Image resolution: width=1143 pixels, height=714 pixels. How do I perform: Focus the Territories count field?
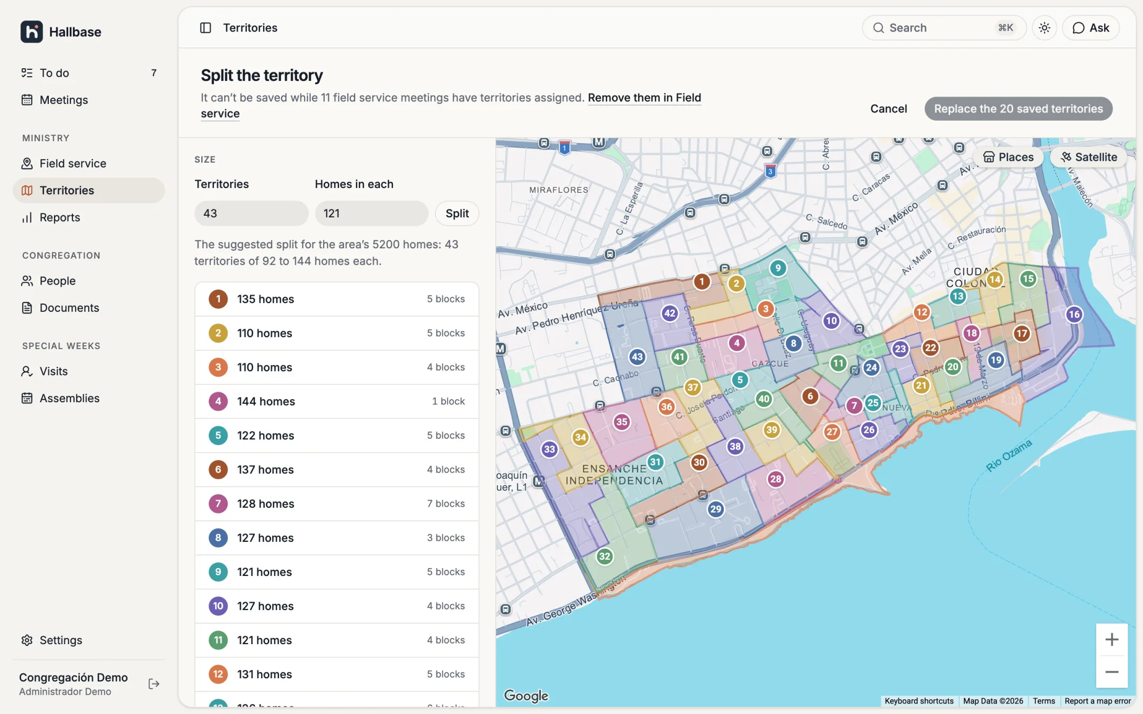coord(251,213)
